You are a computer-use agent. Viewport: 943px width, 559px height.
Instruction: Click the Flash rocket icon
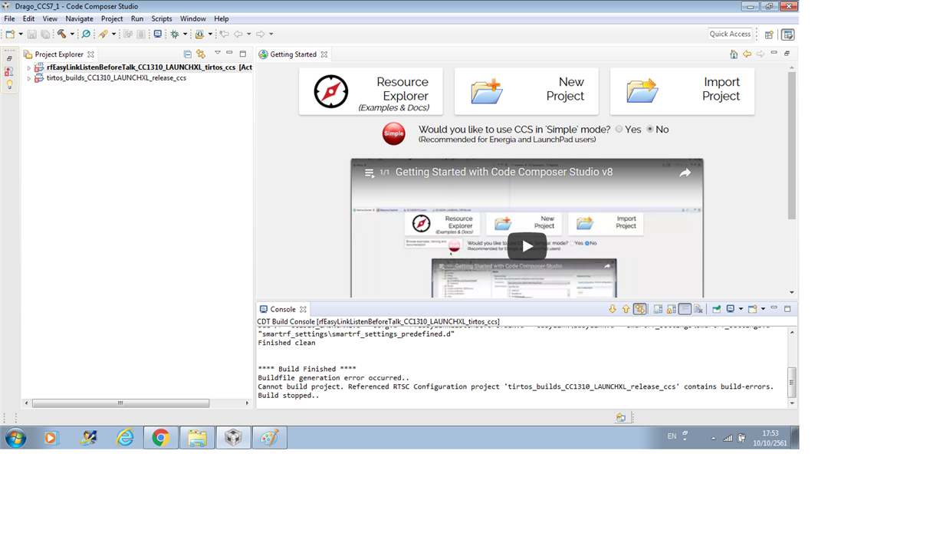(103, 34)
